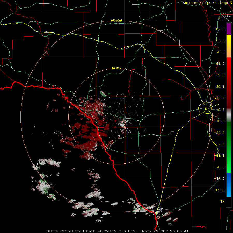This screenshot has height=233, width=233.
Task: Click the 92.3 legend value
Action: (220, 41)
